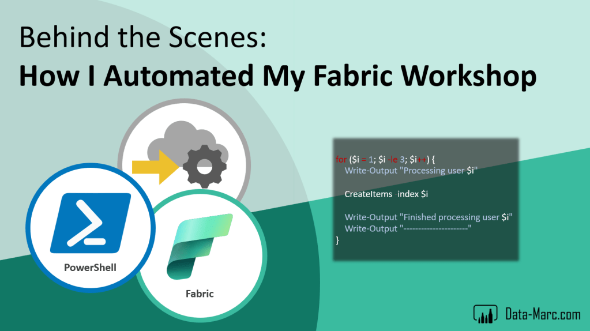Click the red "for" keyword in code

(340, 159)
